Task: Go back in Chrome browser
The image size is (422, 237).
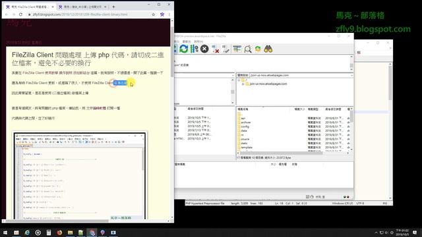Action: (x=7, y=14)
